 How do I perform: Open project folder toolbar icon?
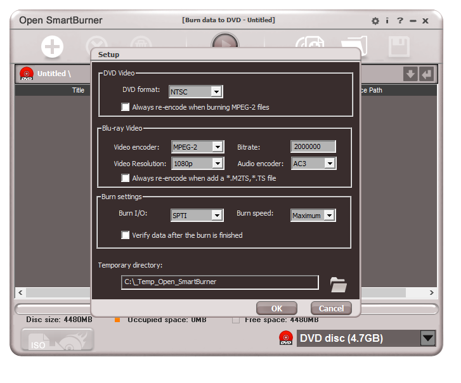click(355, 46)
